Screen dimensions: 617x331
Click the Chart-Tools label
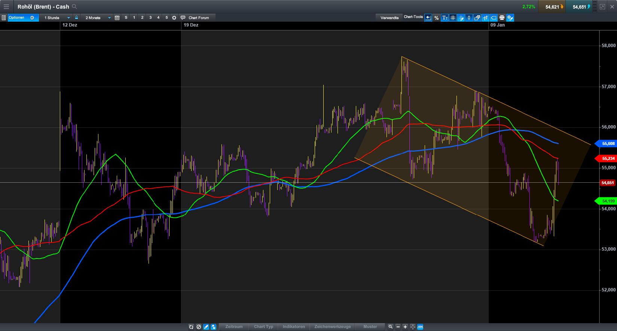pyautogui.click(x=413, y=17)
